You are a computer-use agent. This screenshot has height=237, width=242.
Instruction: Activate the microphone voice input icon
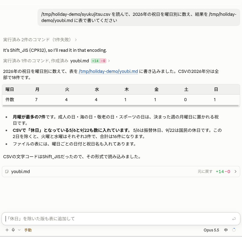(13, 230)
